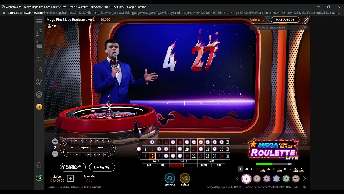Click the player count icon showing 731

(x=49, y=26)
